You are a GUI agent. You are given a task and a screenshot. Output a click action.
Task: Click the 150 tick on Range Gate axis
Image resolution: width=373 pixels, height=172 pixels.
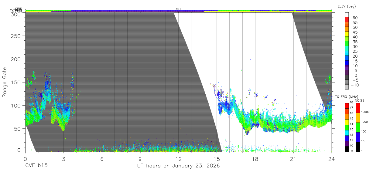(16, 82)
